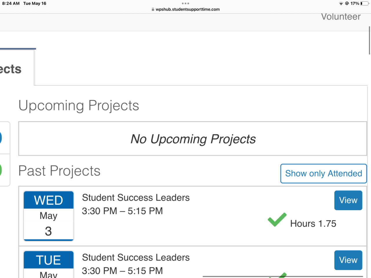Select the Projects tab
The image size is (371, 278).
click(12, 69)
